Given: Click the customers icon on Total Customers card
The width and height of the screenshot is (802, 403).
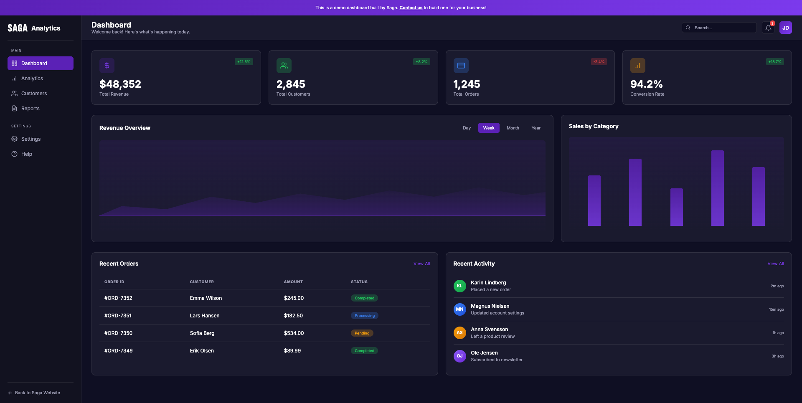Looking at the screenshot, I should pos(284,65).
